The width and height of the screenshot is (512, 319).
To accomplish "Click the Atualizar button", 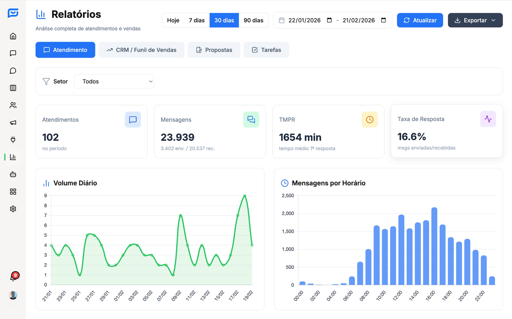I will tap(420, 20).
